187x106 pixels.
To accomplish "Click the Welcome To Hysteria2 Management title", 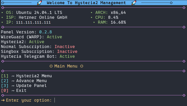I will click(x=86, y=3).
